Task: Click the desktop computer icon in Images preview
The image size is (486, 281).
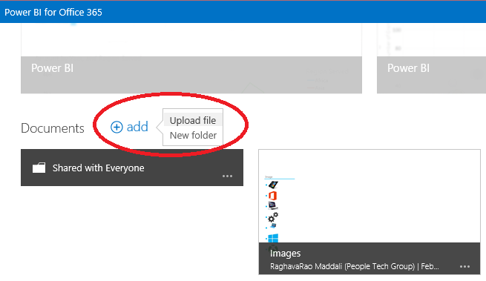Action: [x=273, y=205]
